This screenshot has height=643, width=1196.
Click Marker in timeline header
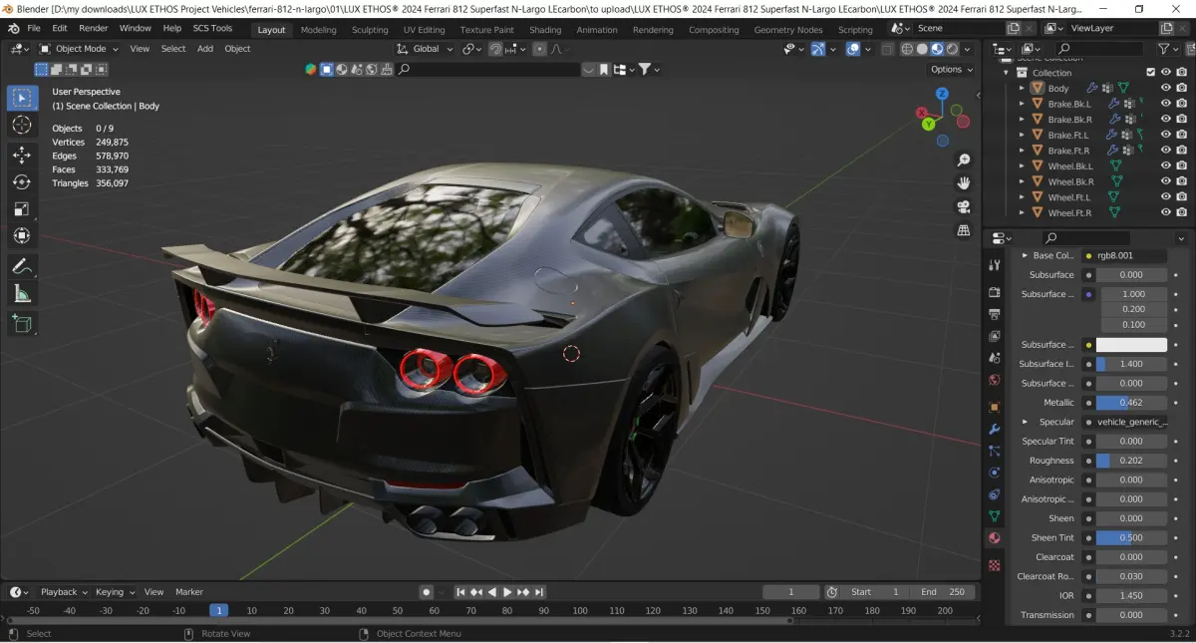click(189, 592)
